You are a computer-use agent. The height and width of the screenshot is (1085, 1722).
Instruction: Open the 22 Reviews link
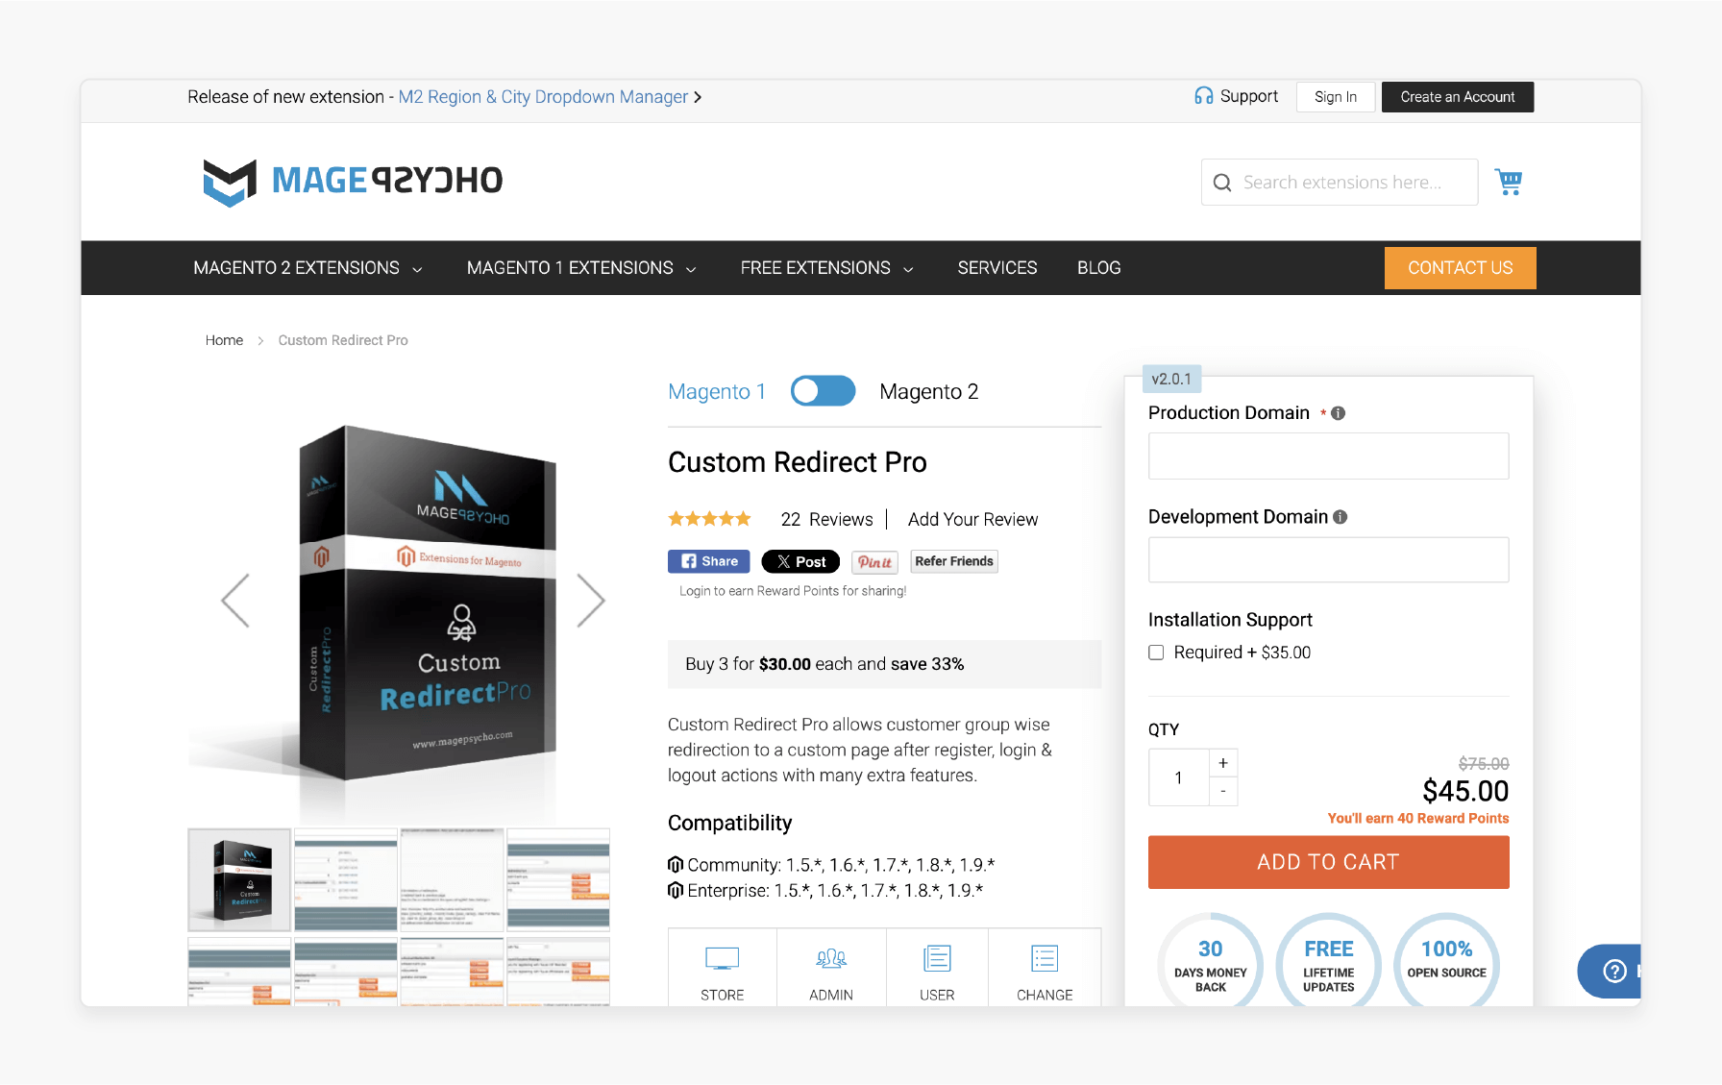tap(826, 519)
